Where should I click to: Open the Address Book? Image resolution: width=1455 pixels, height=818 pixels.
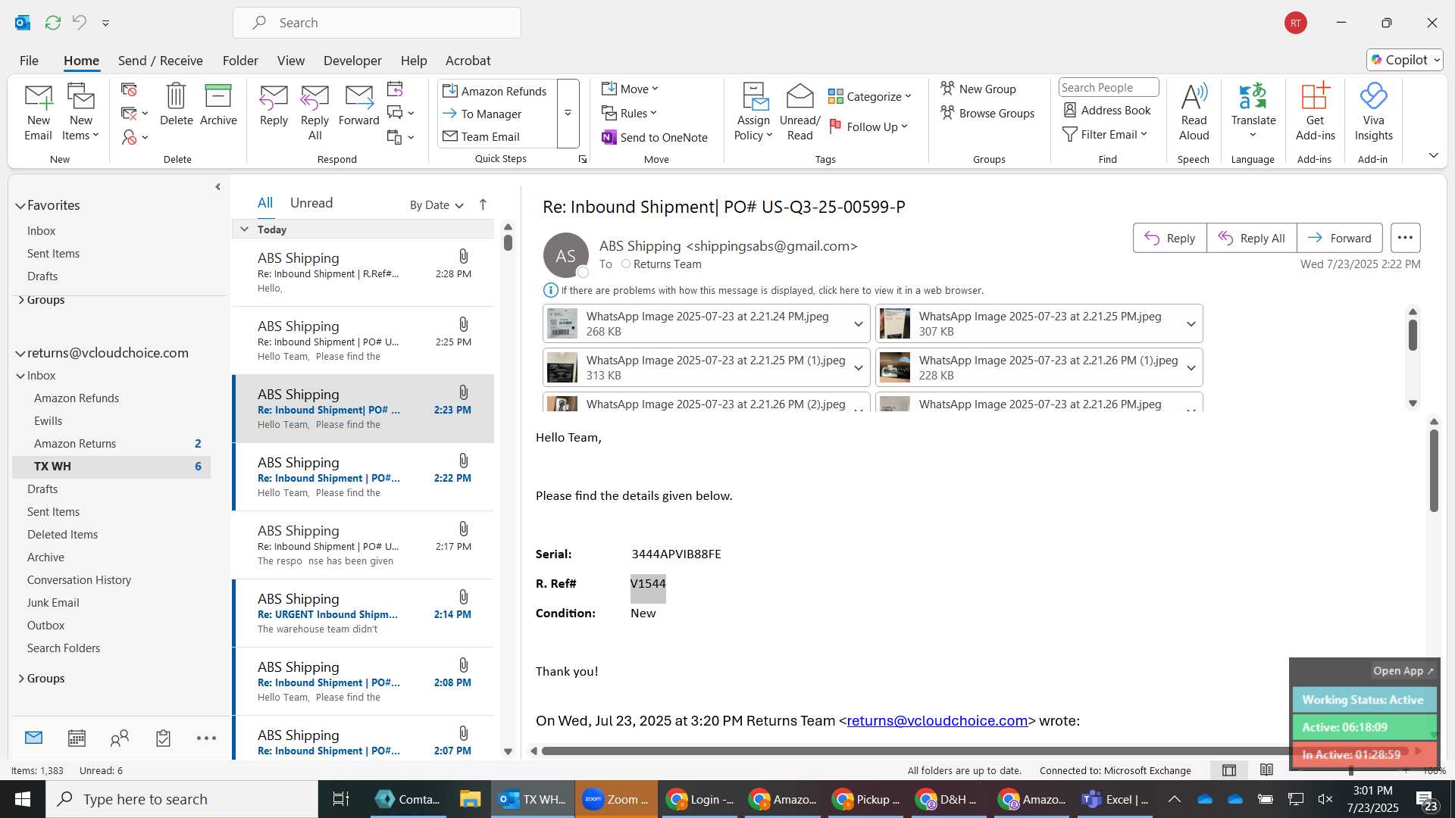tap(1106, 110)
